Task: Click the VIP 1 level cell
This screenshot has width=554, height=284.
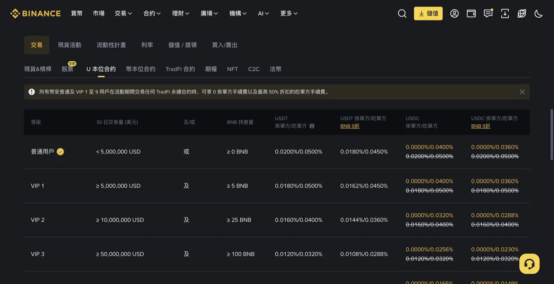Action: click(37, 186)
